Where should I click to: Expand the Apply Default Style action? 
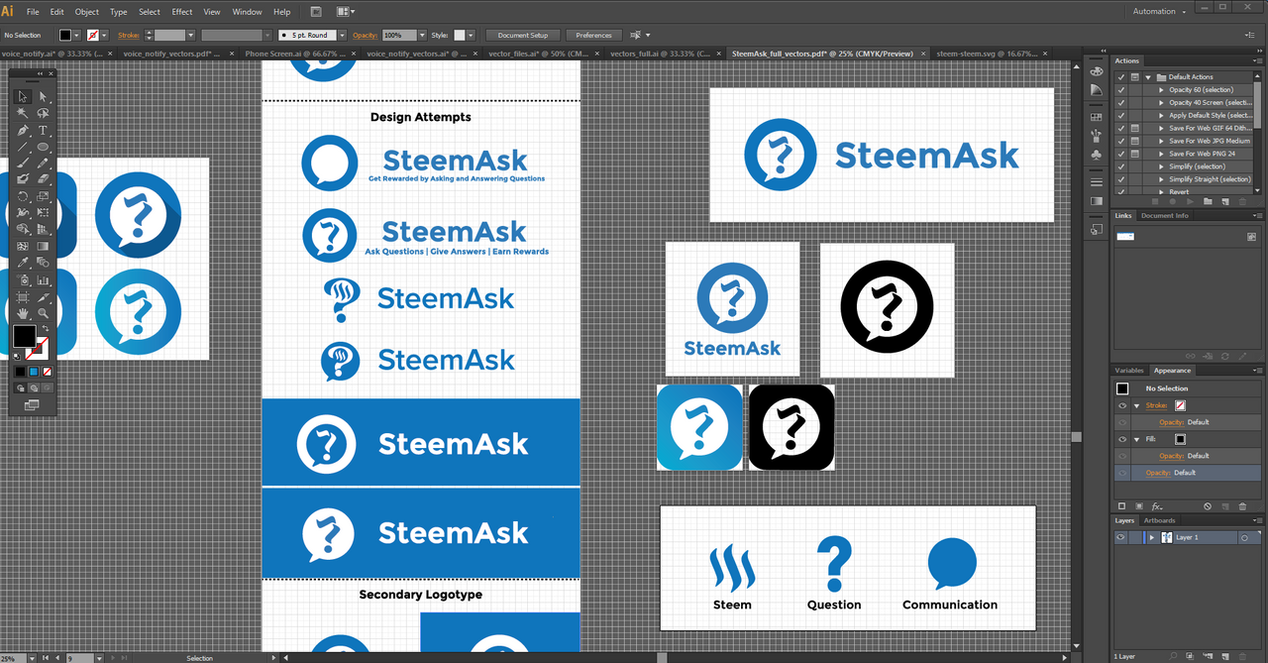pyautogui.click(x=1161, y=116)
